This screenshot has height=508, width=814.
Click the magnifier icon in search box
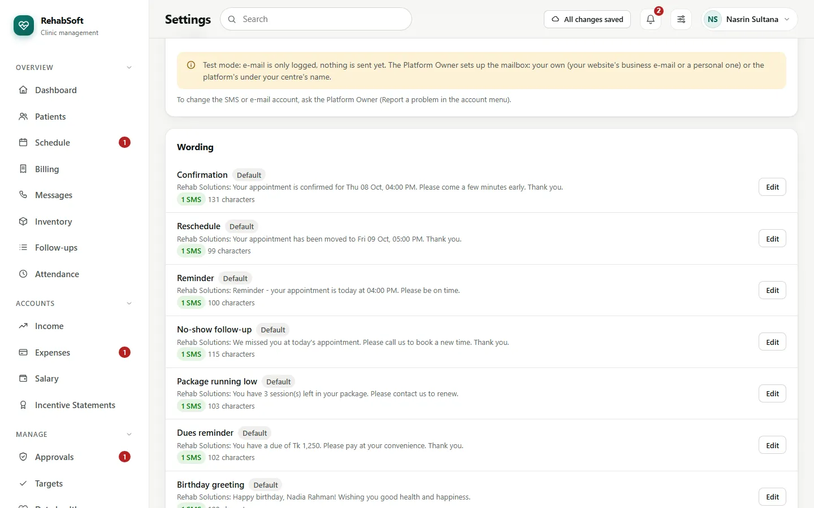(x=232, y=19)
